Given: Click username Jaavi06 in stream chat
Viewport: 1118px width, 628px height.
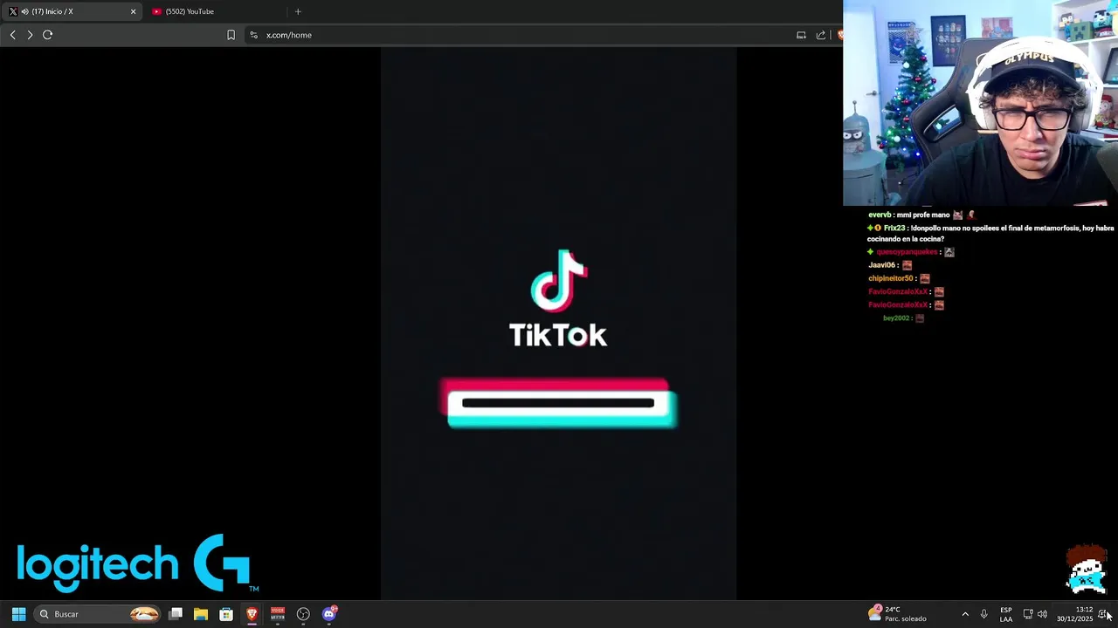Looking at the screenshot, I should coord(881,265).
